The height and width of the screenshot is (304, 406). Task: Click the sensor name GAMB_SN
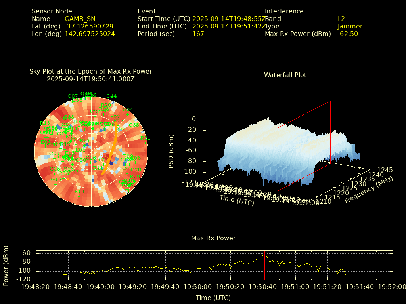click(80, 19)
